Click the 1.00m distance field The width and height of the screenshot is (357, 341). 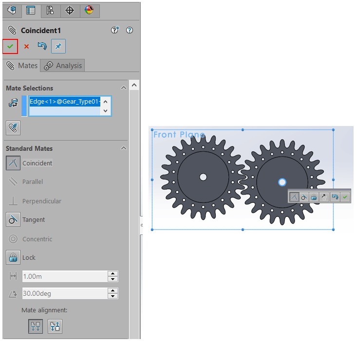coord(65,276)
